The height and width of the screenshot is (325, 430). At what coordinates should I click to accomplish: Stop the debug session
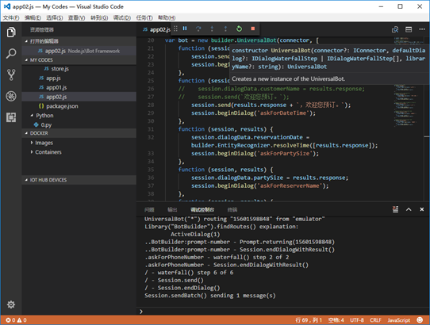coord(253,29)
